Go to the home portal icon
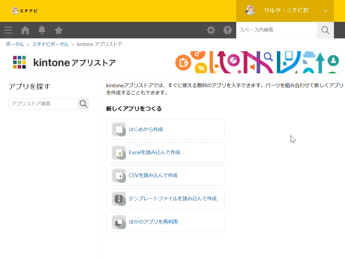 click(x=25, y=30)
